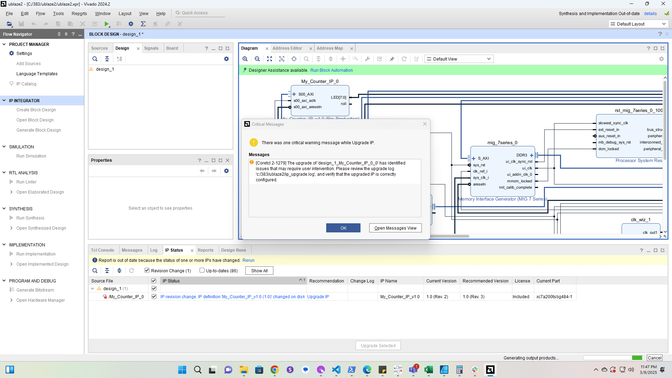The height and width of the screenshot is (378, 672).
Task: Switch to the Address Editor tab
Action: point(287,48)
